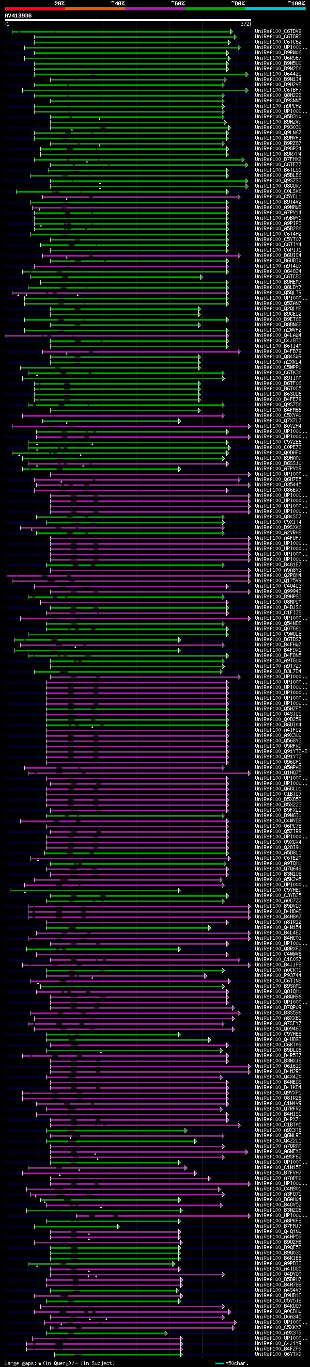310x1367 pixels.
Task: Select the UniRef100_C1N158 label
Action: pyautogui.click(x=278, y=1168)
